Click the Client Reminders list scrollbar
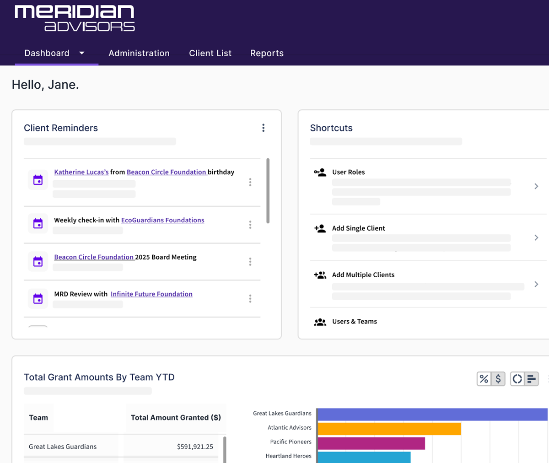Image resolution: width=549 pixels, height=463 pixels. click(x=268, y=191)
